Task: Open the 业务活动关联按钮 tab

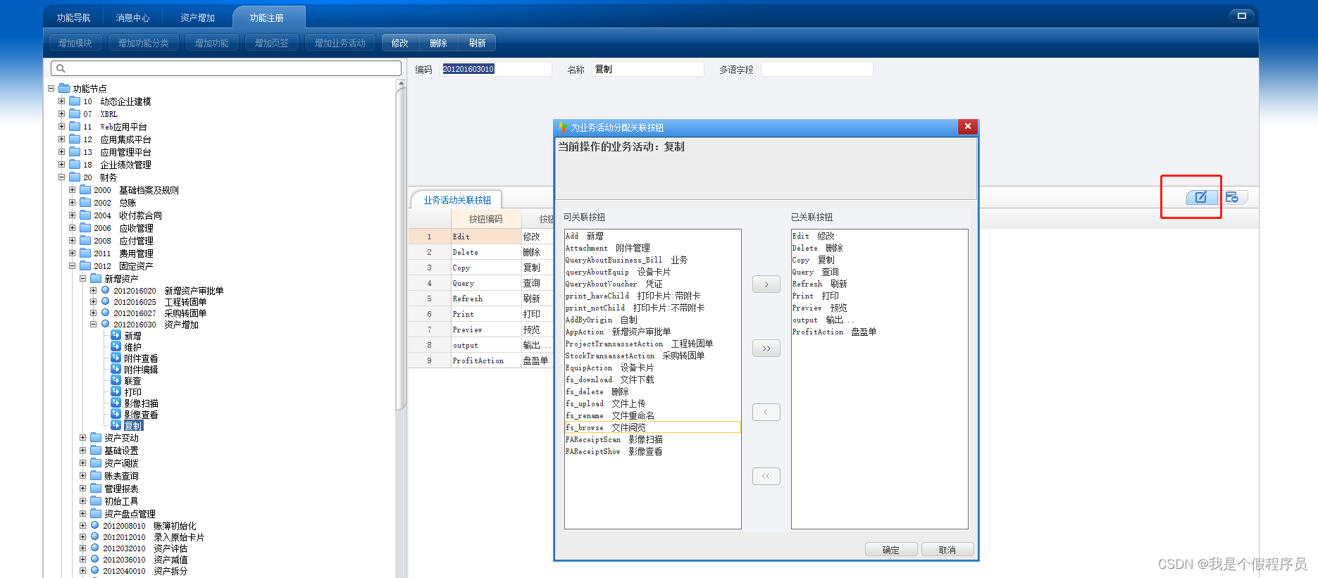Action: tap(457, 200)
